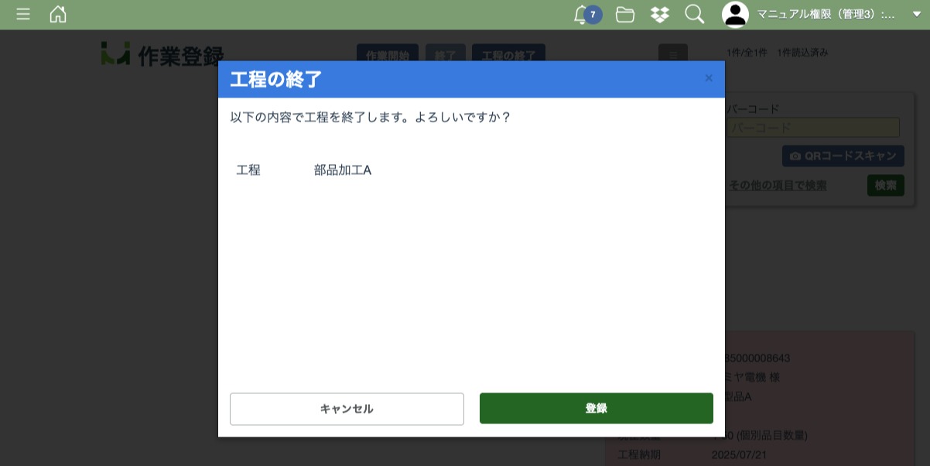Click the QRコードスキャン button
Screen dimensions: 930x466
pos(843,156)
